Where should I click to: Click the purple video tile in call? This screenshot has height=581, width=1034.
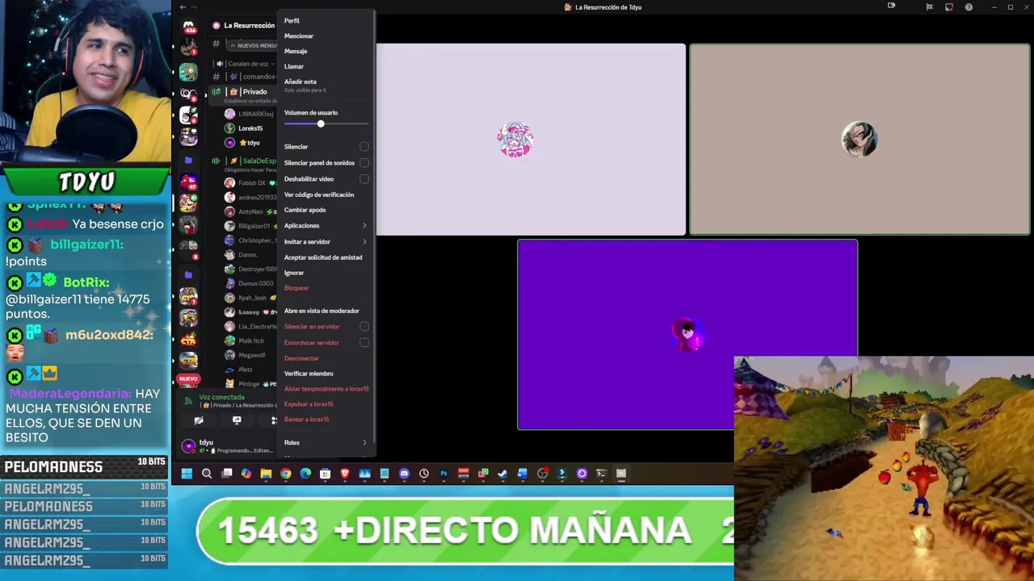(x=687, y=334)
